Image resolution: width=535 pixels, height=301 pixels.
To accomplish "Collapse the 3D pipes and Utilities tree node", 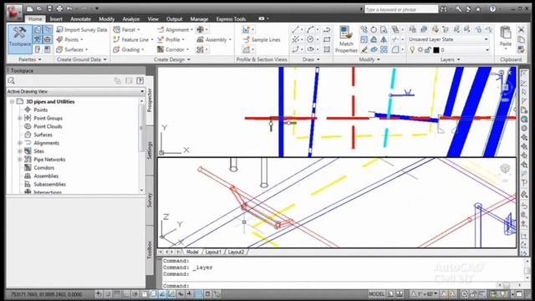I will (x=12, y=102).
